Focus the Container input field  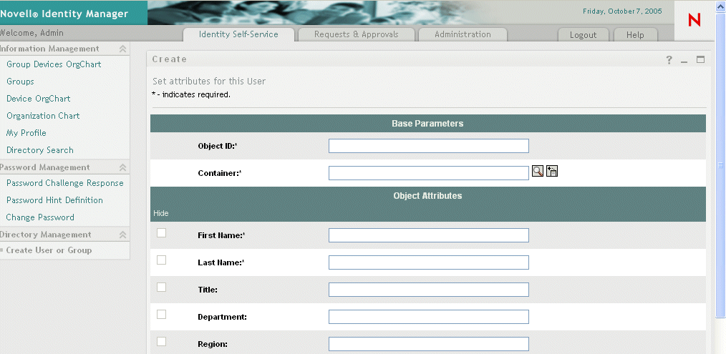[429, 173]
